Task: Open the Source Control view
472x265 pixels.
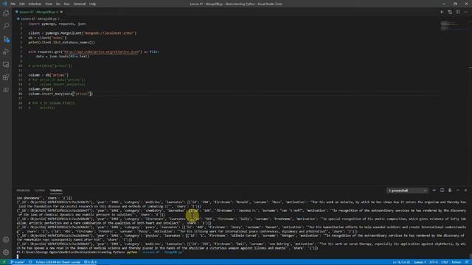Action: coord(6,39)
